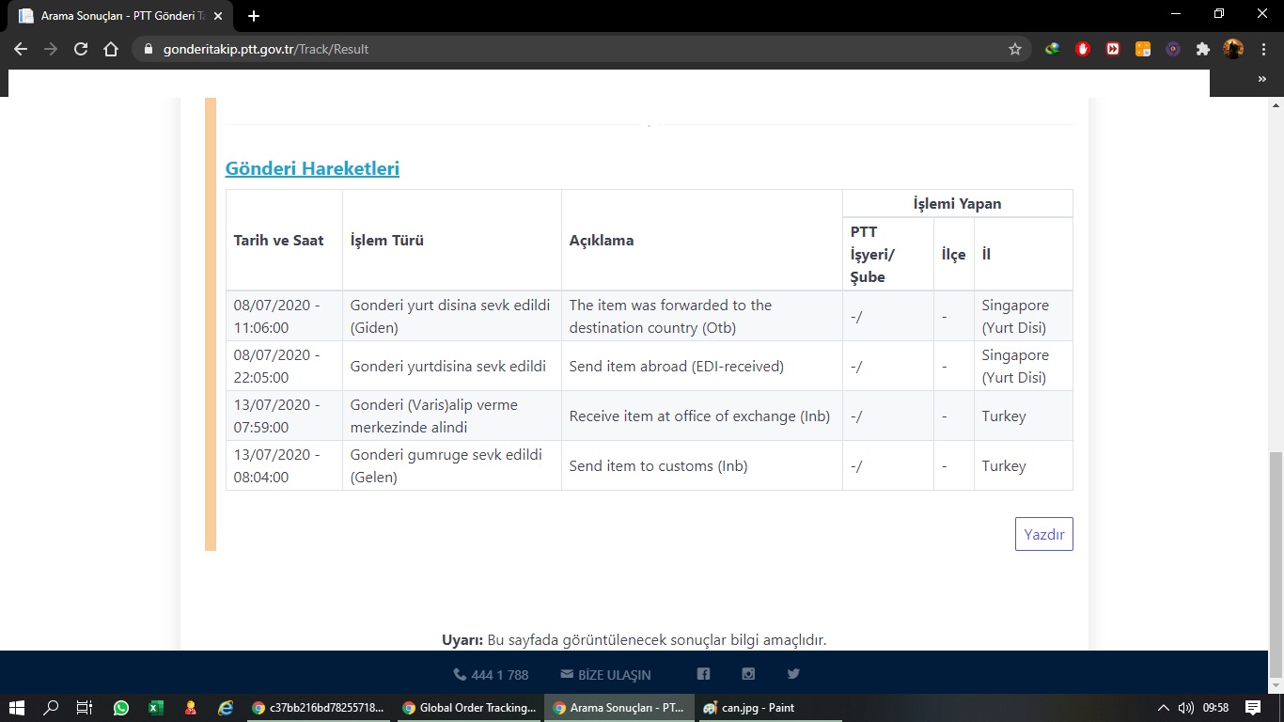Image resolution: width=1284 pixels, height=722 pixels.
Task: Click 'Send item to customs (Inb)' cell
Action: click(x=702, y=465)
